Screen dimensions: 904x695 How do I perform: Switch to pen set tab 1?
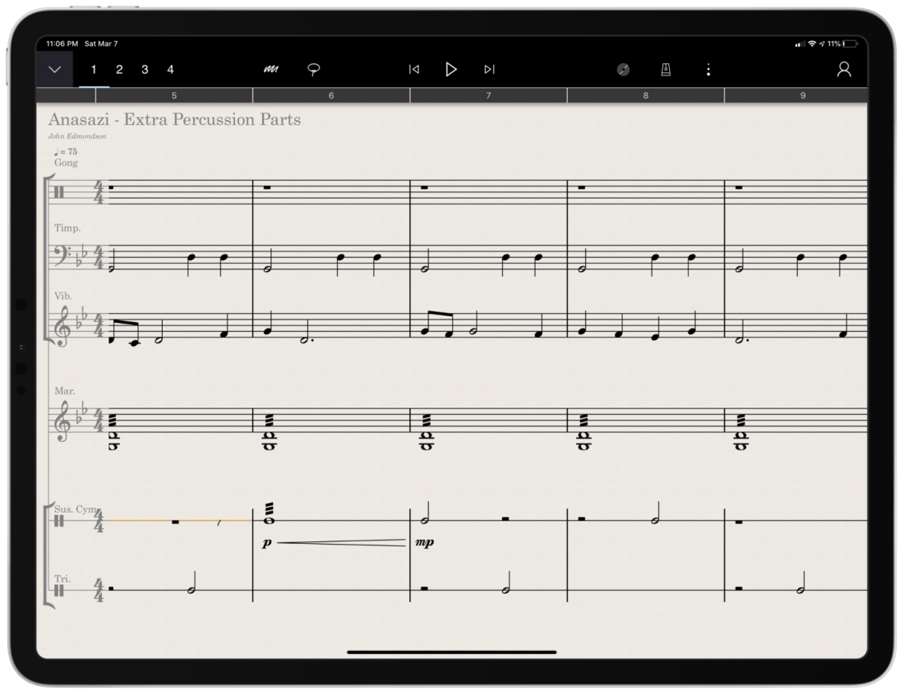pyautogui.click(x=94, y=70)
